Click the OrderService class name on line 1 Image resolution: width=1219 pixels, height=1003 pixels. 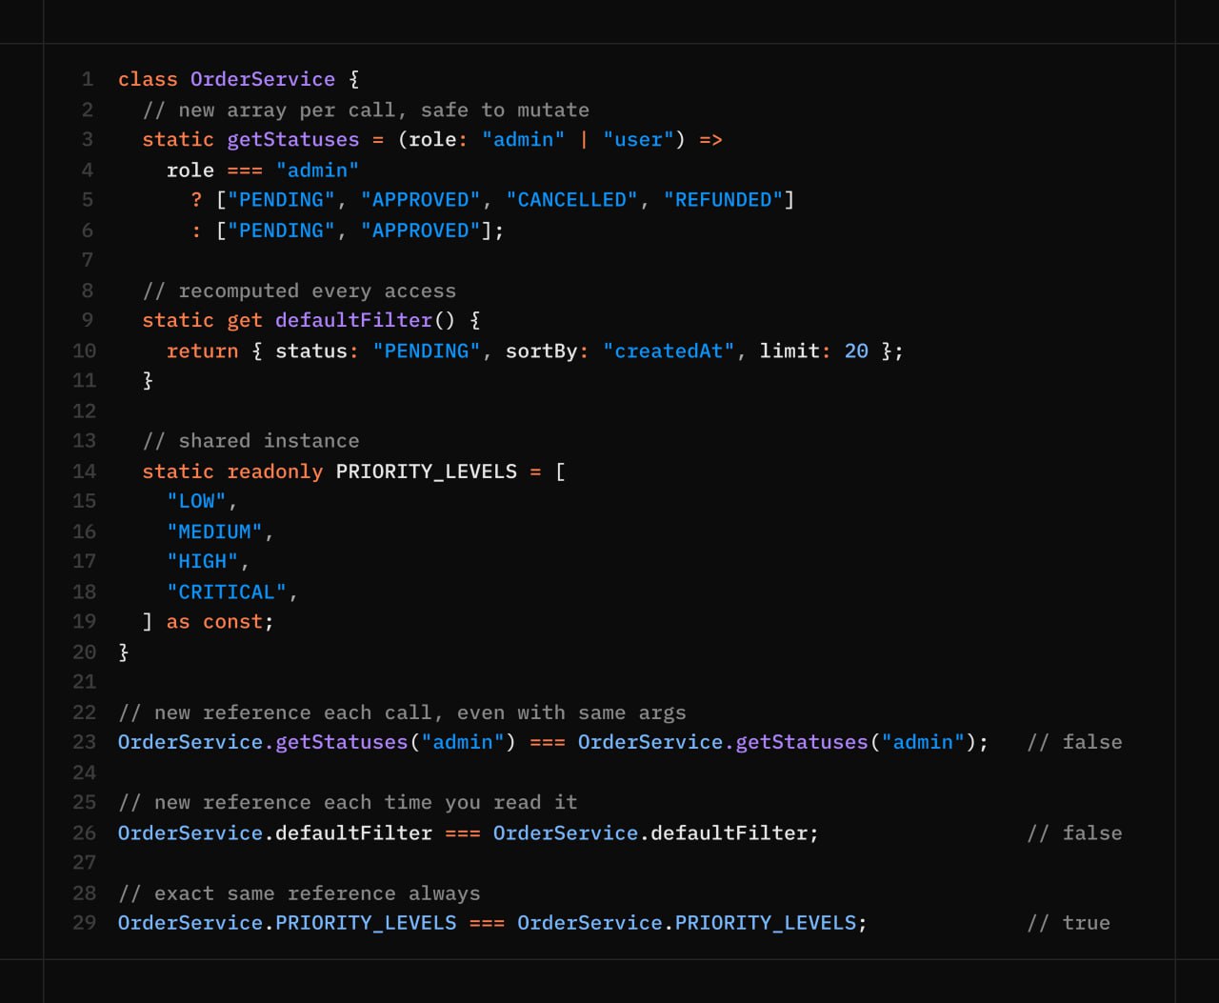(262, 79)
